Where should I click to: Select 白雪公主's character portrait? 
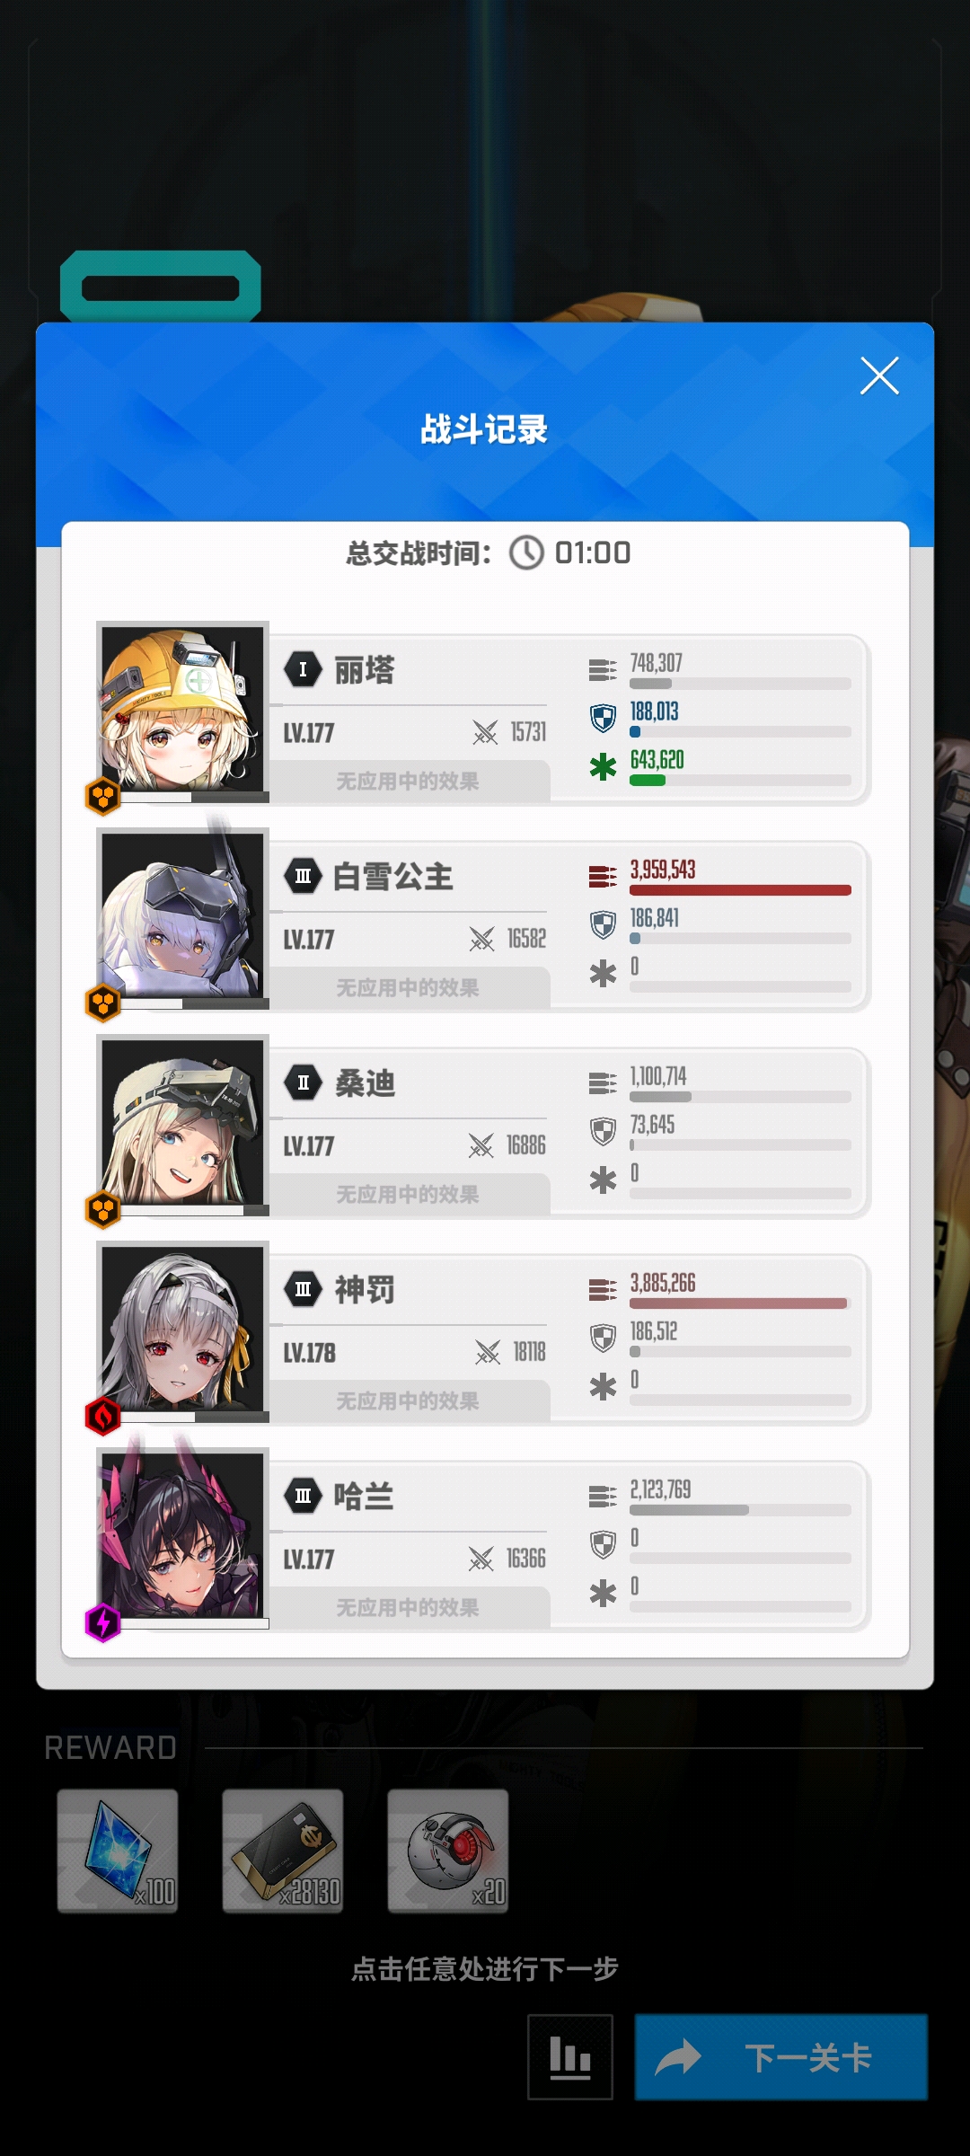tap(182, 915)
